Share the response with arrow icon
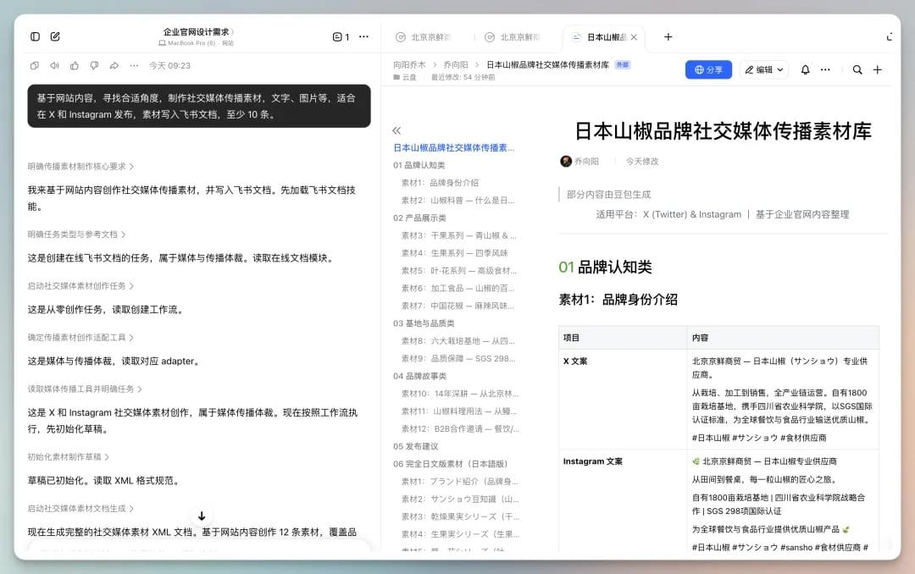 pyautogui.click(x=114, y=66)
